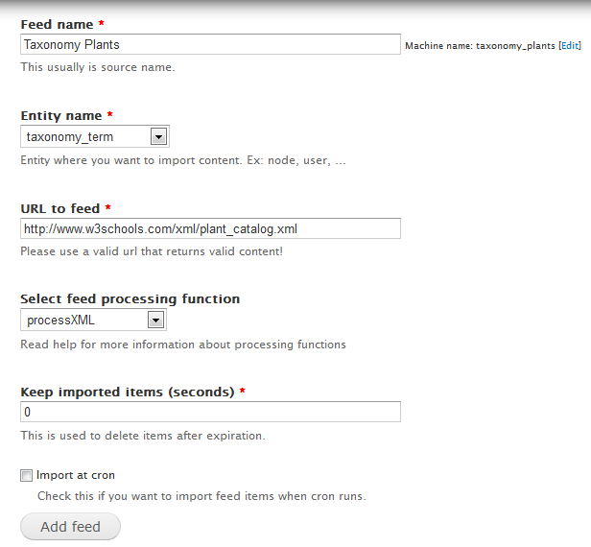Open the Entity name taxonomy_term dropdown
The width and height of the screenshot is (591, 547).
[x=95, y=136]
